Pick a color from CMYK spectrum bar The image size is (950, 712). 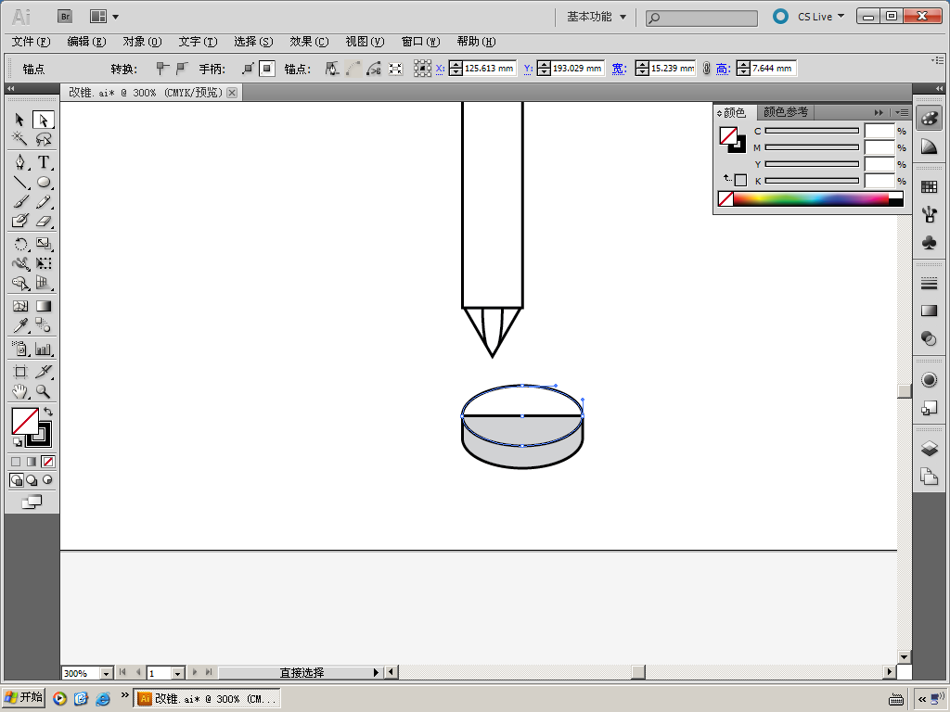coord(807,198)
